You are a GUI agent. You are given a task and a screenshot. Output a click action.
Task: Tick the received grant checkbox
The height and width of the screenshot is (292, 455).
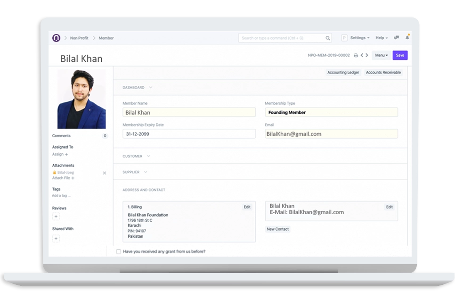tap(118, 251)
